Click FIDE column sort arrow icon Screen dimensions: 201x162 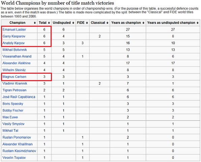(87, 23)
